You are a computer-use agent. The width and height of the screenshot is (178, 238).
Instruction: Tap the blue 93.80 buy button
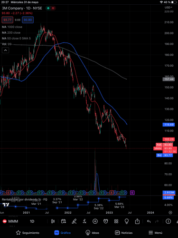point(28,20)
